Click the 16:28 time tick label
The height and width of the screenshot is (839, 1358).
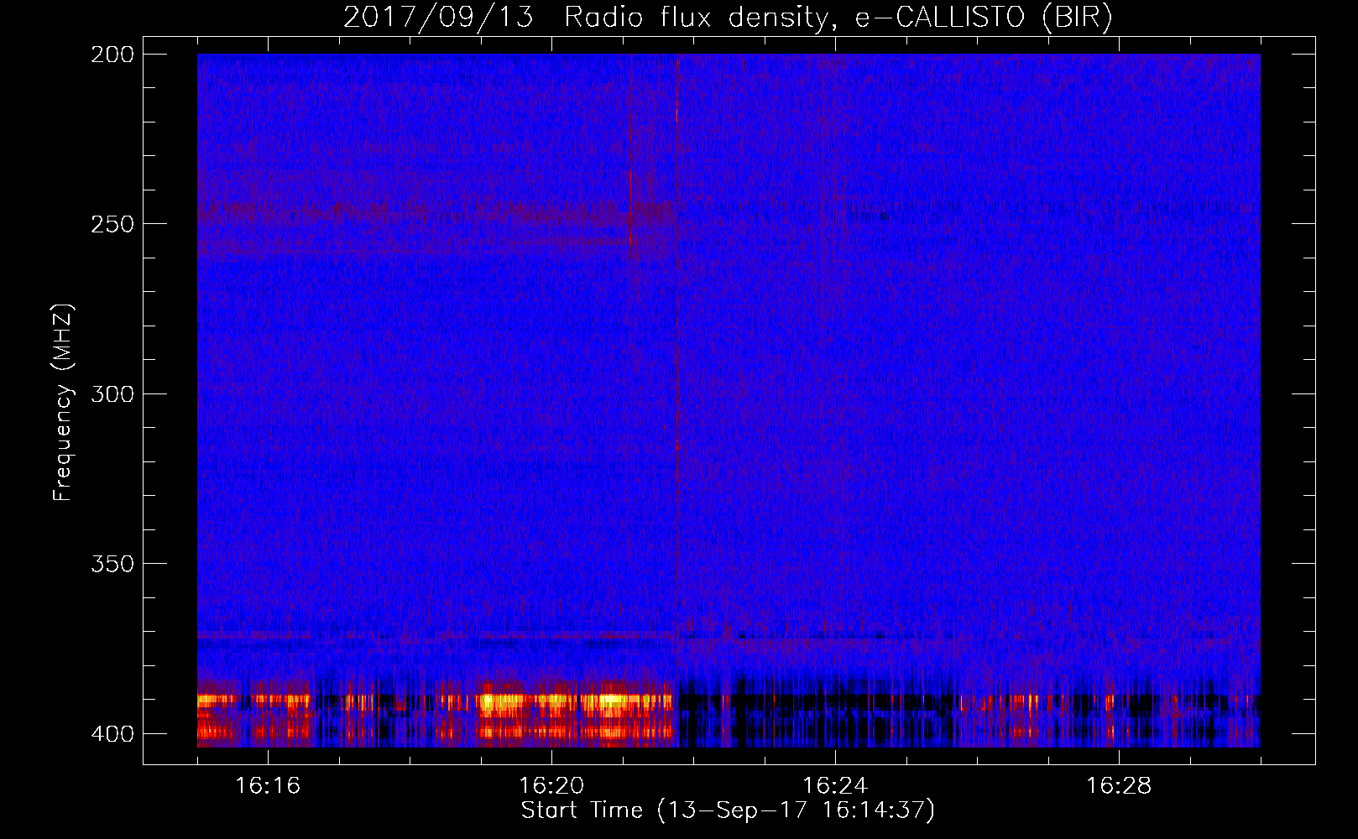1119,786
